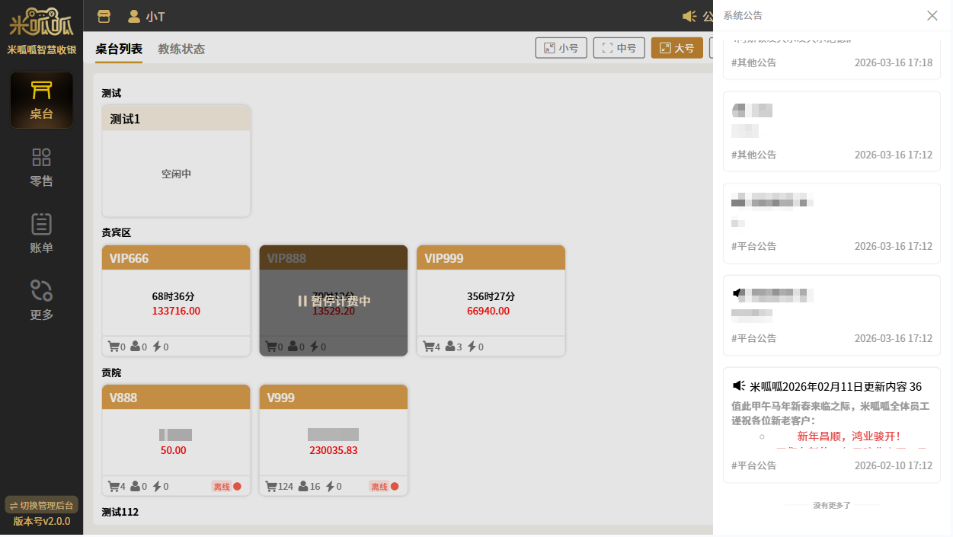The image size is (953, 537).
Task: Click the 小T user avatar icon
Action: pos(134,16)
